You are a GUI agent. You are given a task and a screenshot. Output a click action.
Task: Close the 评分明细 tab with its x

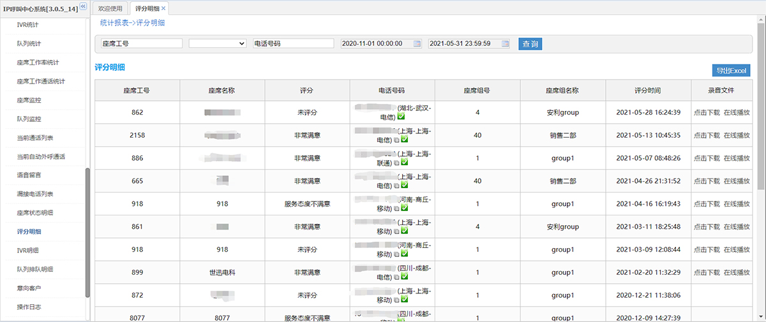pos(163,8)
